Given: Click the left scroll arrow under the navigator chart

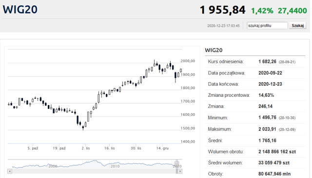Looking at the screenshot, I should pyautogui.click(x=10, y=171).
